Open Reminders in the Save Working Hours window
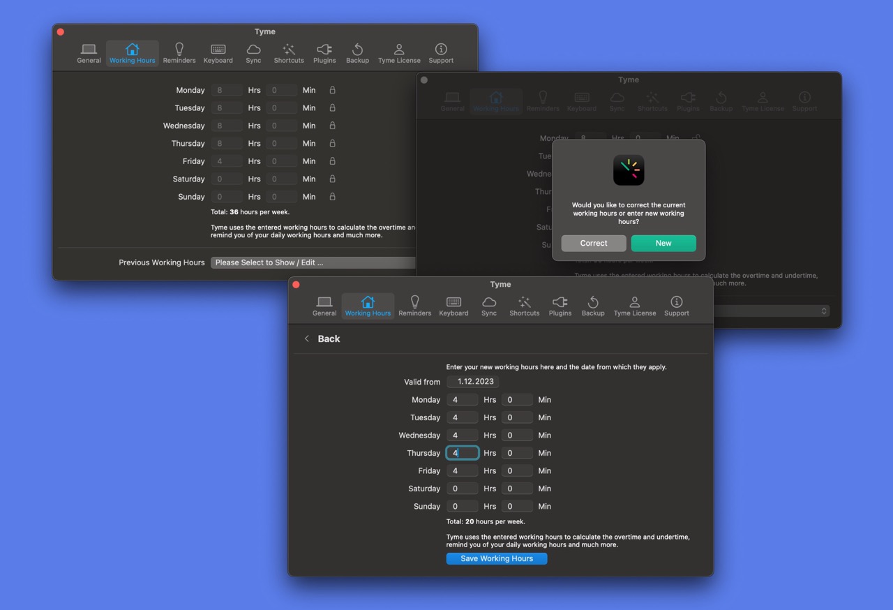The height and width of the screenshot is (610, 893). pyautogui.click(x=415, y=306)
